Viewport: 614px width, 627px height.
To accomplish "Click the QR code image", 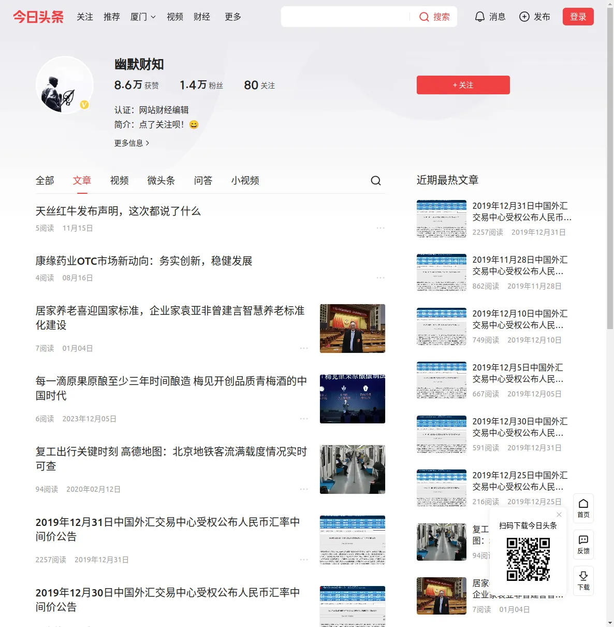I will pos(528,559).
